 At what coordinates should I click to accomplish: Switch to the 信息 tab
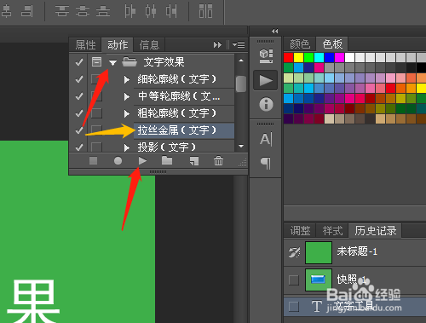[149, 44]
